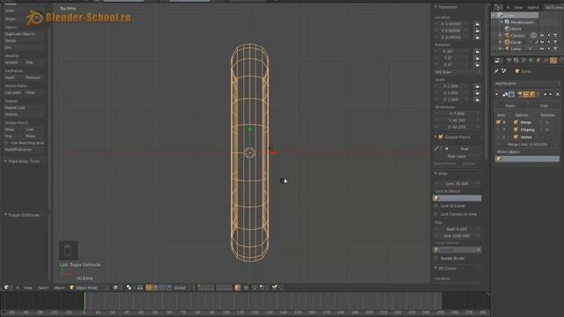
Task: Open View menu in outliner header
Action: (518, 7)
